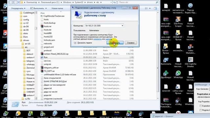
Task: Open магнитогорск тестовая desktop file
Action: coord(178,8)
